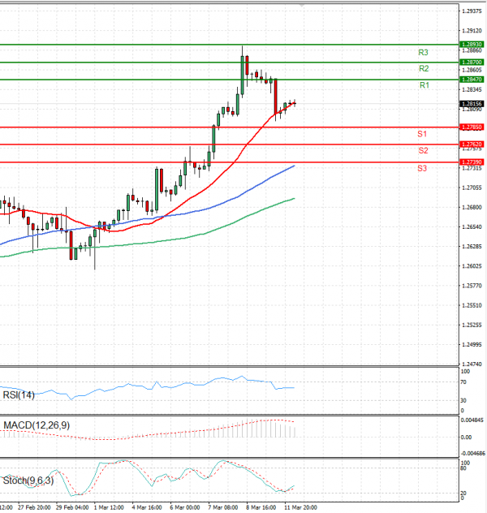Click the 11 Mar 20:00 time label

(300, 507)
